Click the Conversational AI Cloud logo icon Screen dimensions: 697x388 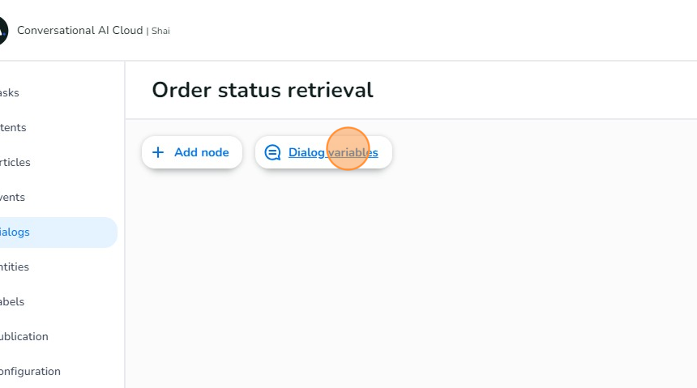pos(2,31)
